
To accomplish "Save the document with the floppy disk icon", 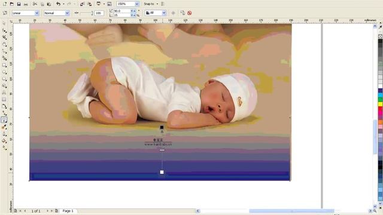I will point(19,4).
